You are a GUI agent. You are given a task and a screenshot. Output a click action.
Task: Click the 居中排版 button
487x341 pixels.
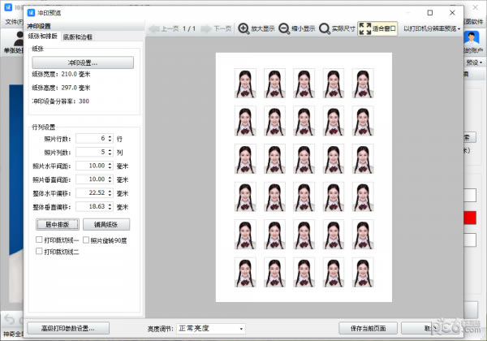[58, 223]
